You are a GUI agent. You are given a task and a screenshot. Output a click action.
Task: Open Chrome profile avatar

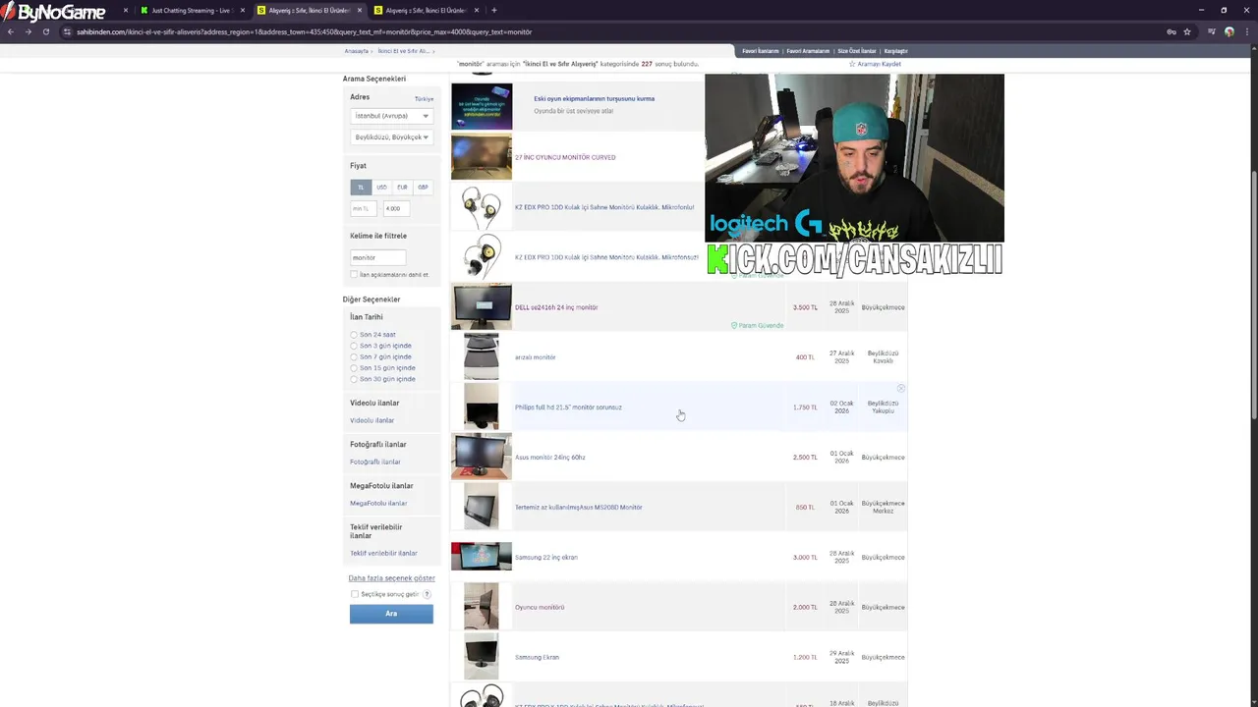[1229, 31]
